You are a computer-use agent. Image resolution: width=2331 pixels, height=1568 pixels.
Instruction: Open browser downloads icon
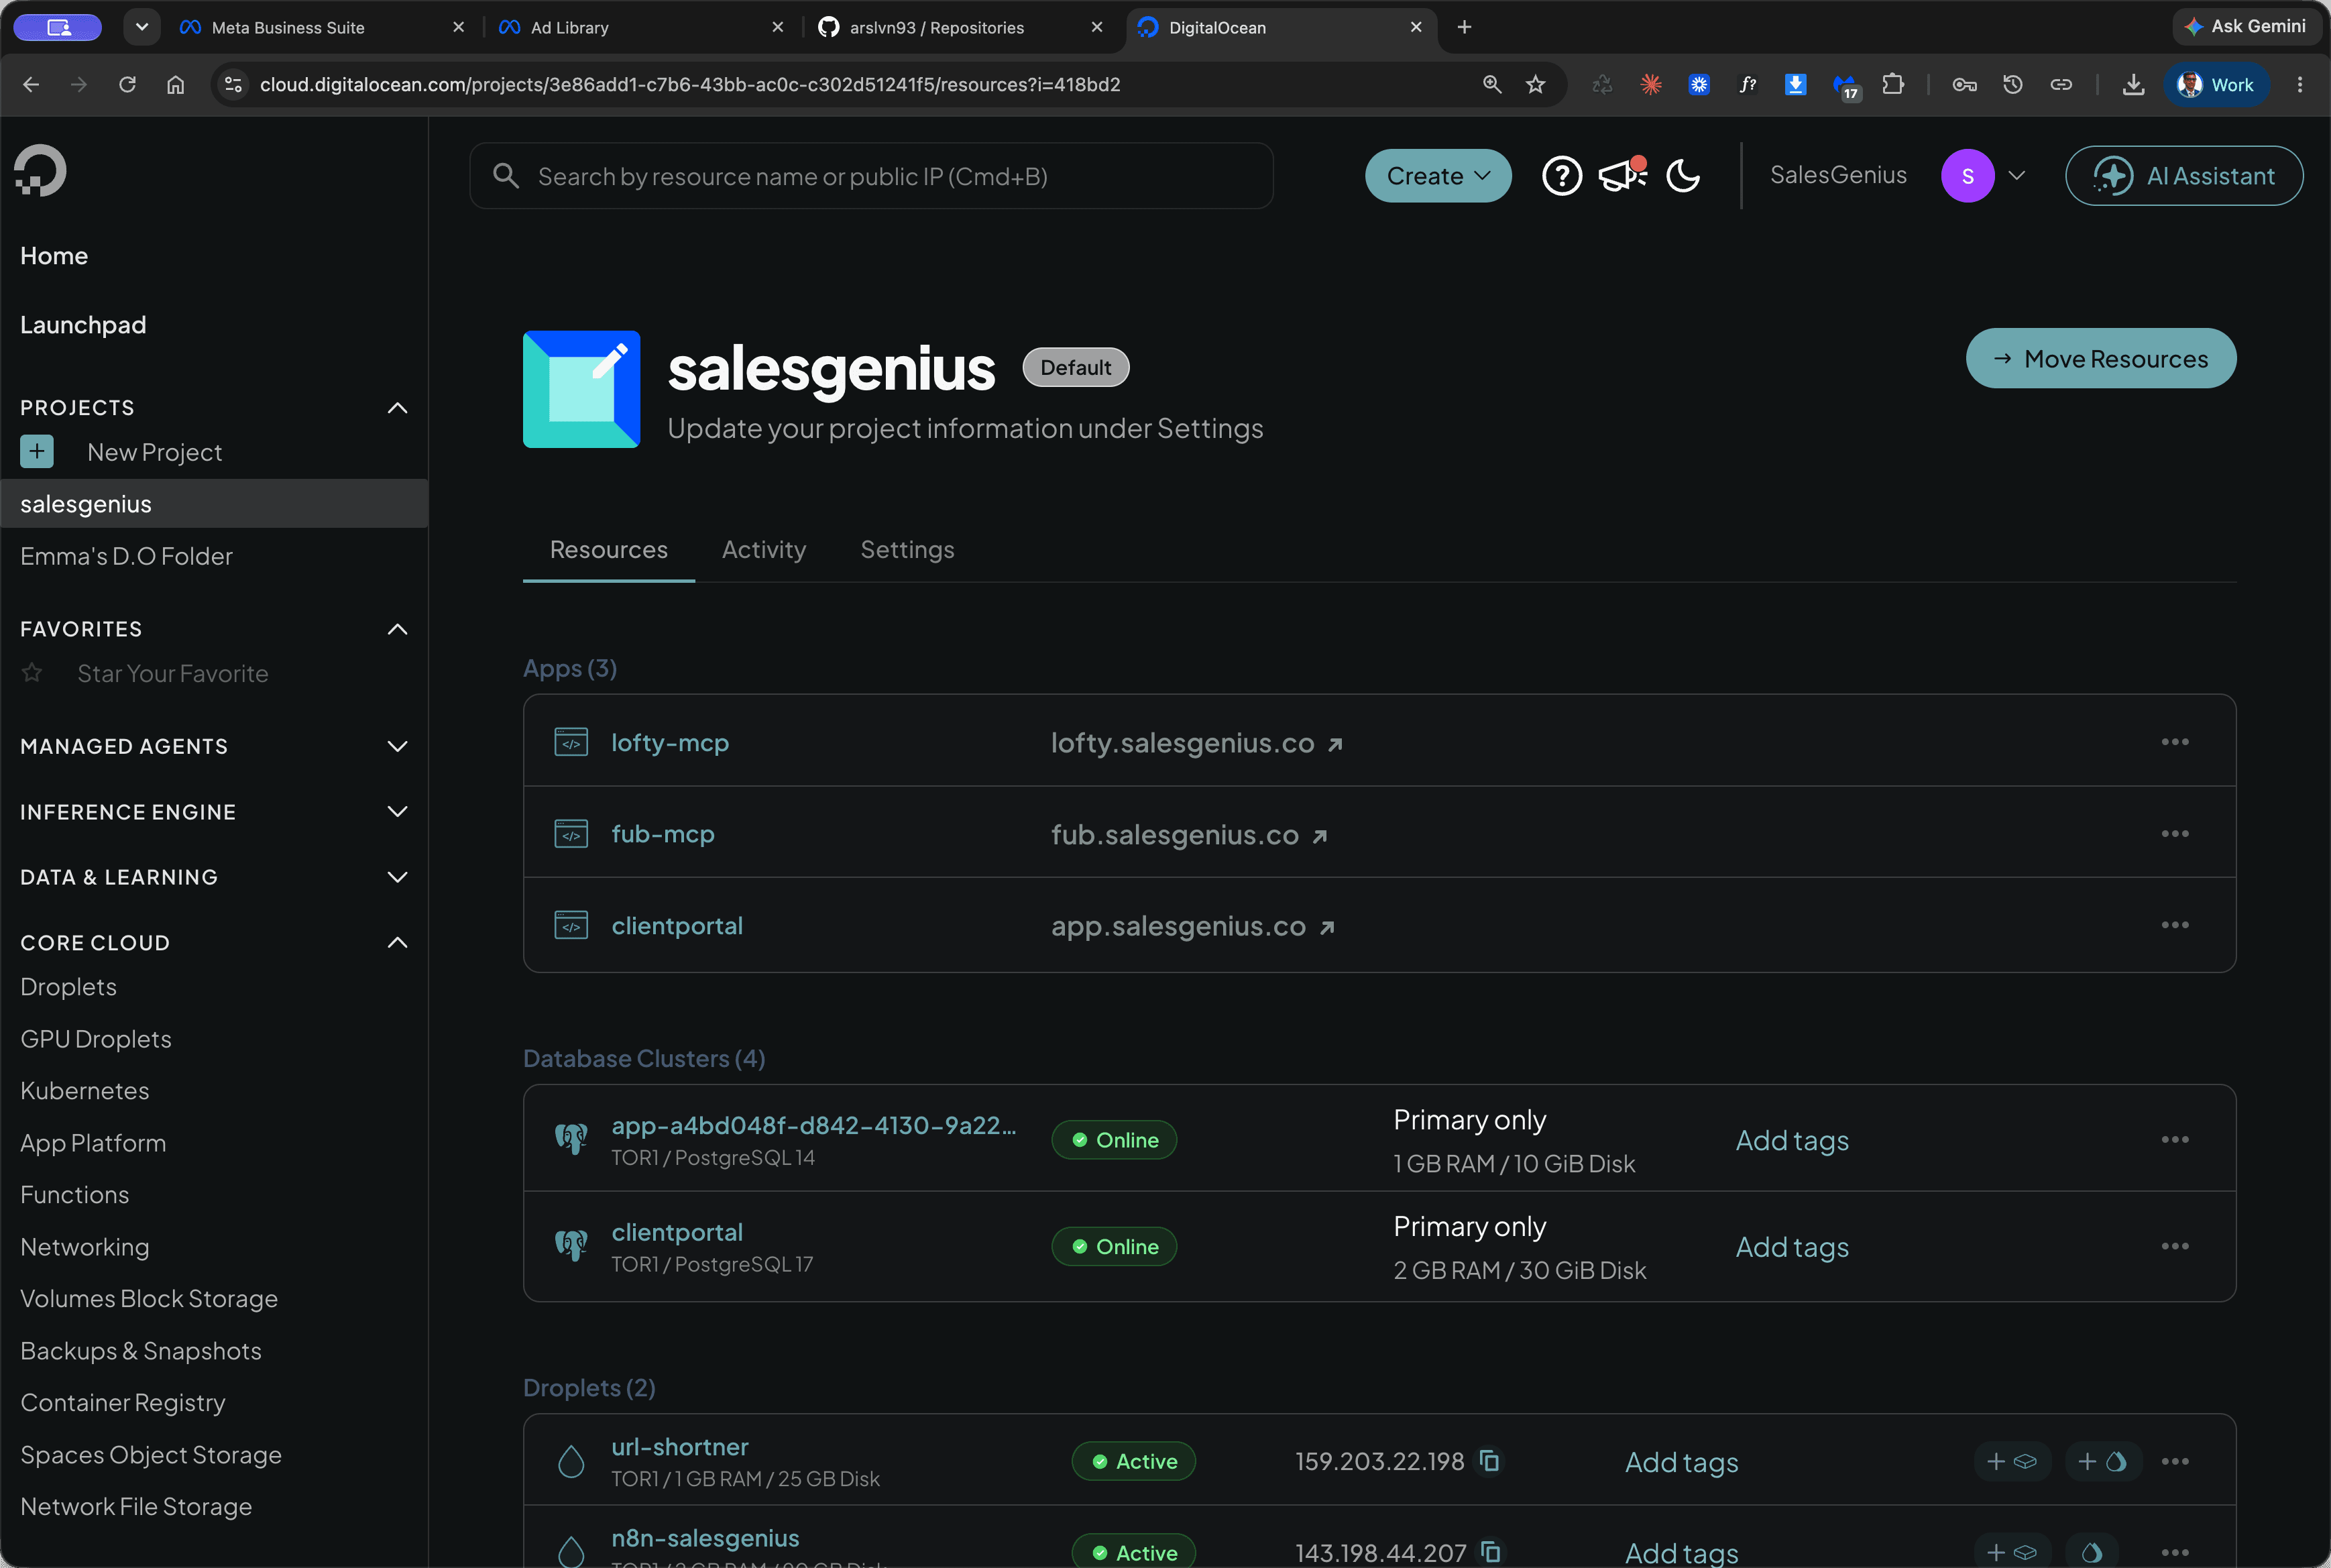pos(2133,85)
